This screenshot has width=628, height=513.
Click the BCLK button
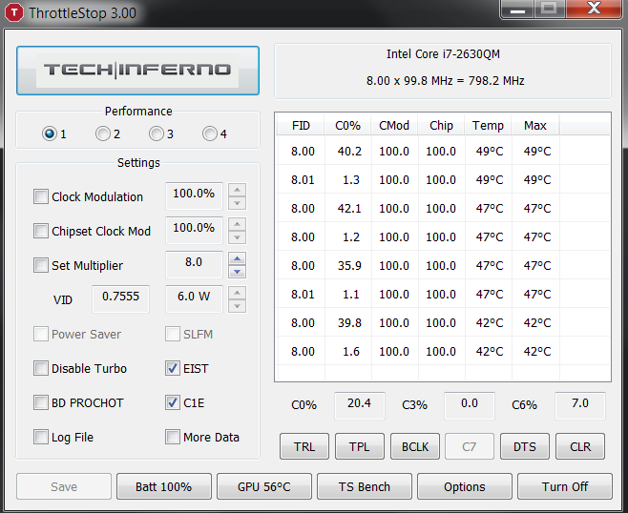(x=415, y=446)
